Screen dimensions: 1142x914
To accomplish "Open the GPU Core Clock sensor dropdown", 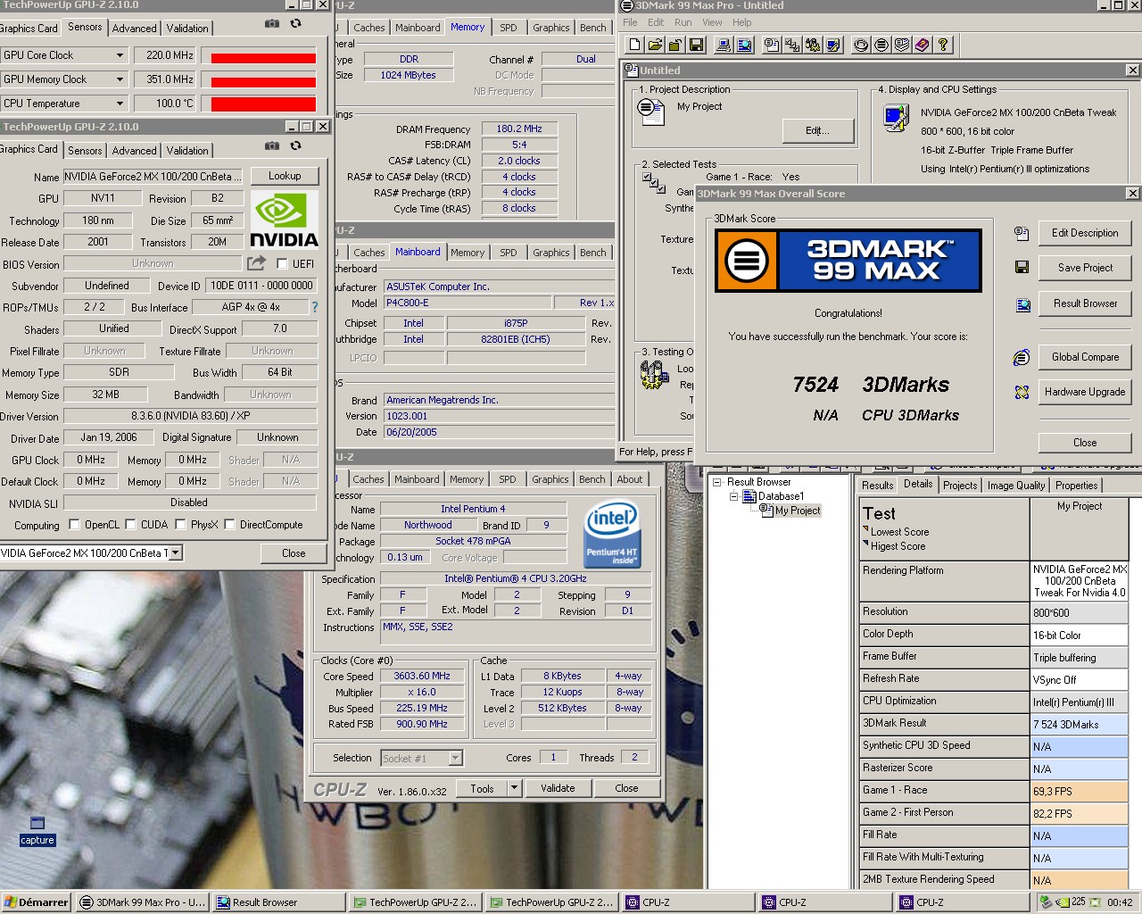I will [x=120, y=55].
